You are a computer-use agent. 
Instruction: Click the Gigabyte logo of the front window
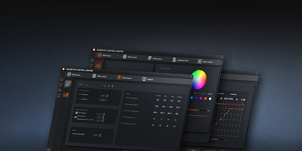pyautogui.click(x=63, y=69)
